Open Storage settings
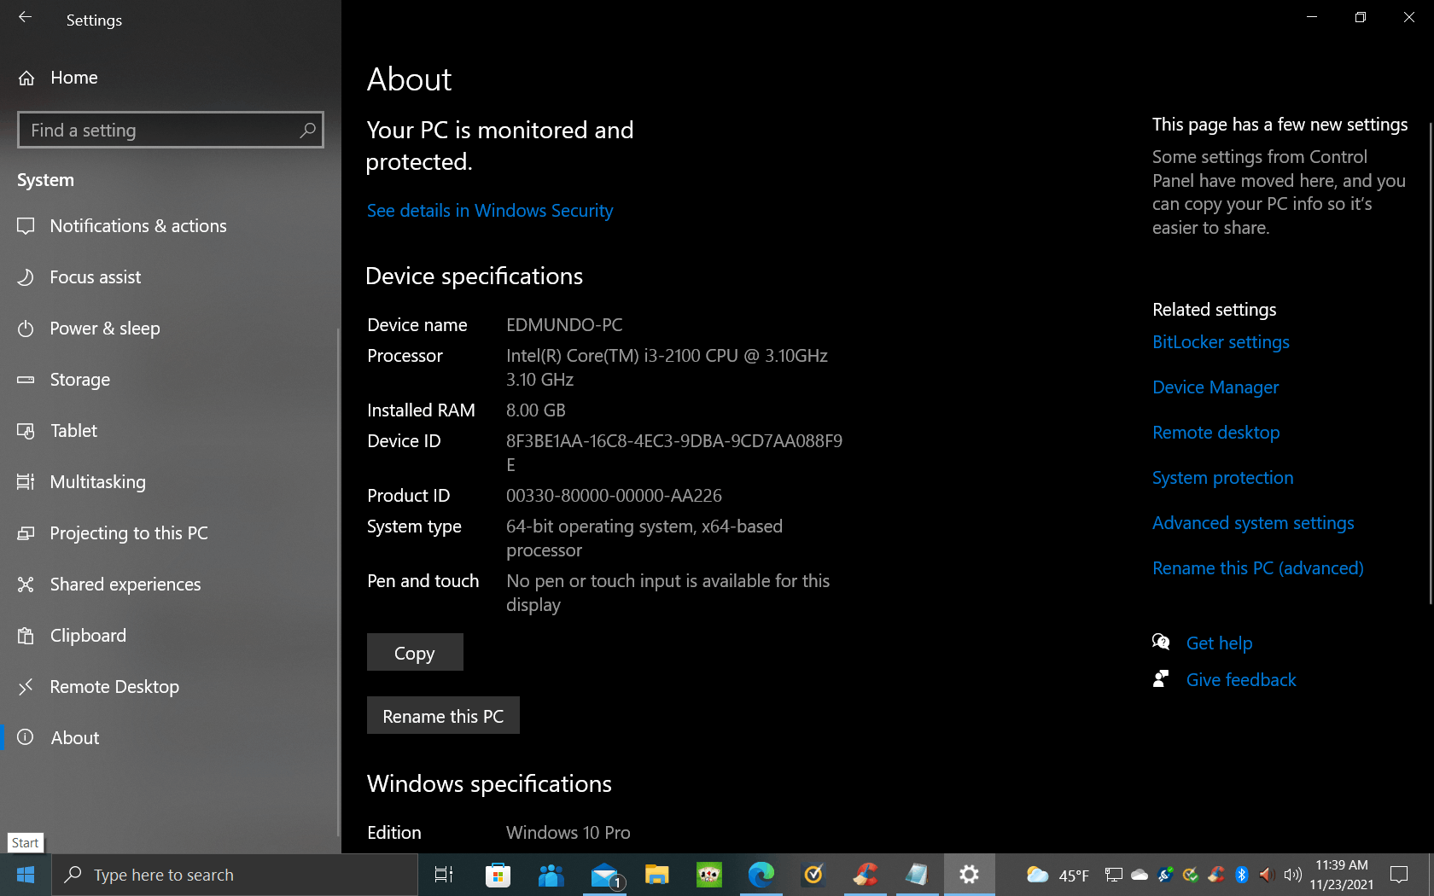The image size is (1434, 896). [171, 380]
